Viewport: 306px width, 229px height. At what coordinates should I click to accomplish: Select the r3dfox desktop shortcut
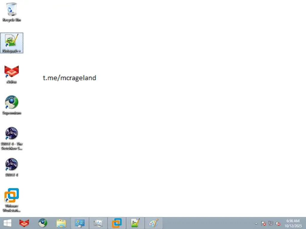tap(12, 74)
